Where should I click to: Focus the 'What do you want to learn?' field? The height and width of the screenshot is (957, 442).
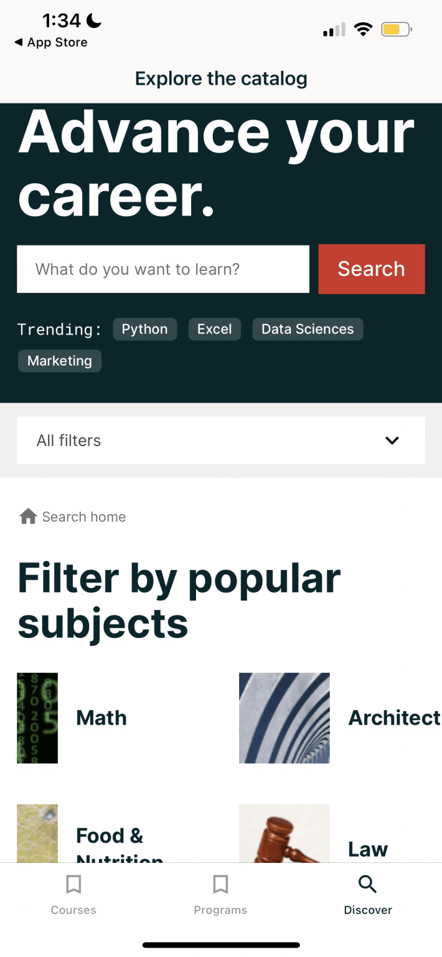coord(163,269)
